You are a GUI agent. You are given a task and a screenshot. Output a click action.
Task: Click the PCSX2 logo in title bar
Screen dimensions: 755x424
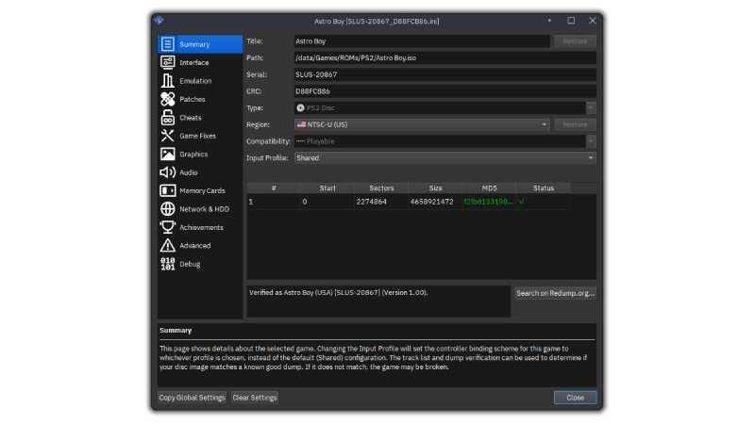159,21
